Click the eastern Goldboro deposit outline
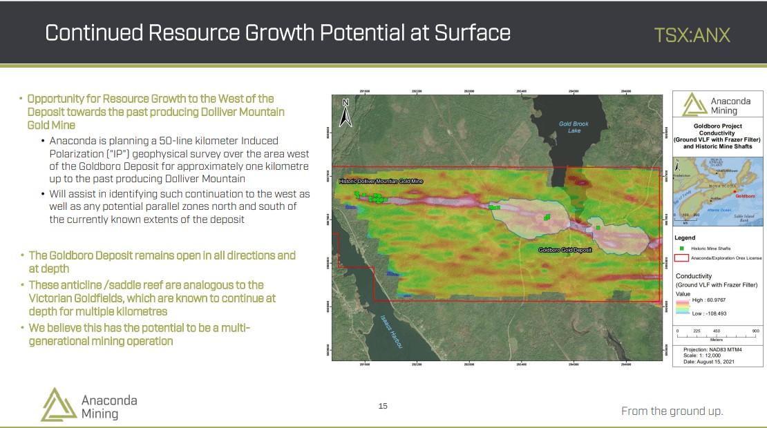The height and width of the screenshot is (428, 767). pyautogui.click(x=619, y=237)
